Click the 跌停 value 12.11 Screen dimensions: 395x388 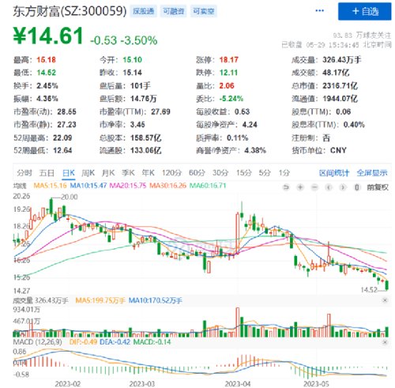coord(228,73)
